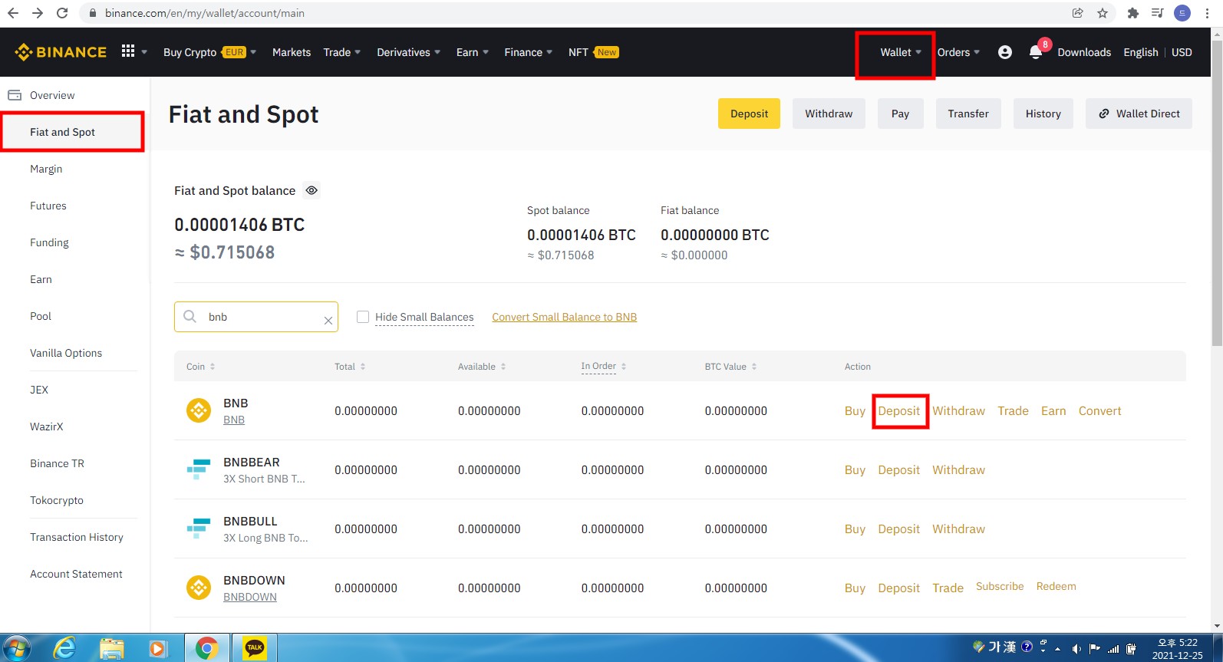Select Futures in the sidebar
The width and height of the screenshot is (1223, 662).
[48, 206]
